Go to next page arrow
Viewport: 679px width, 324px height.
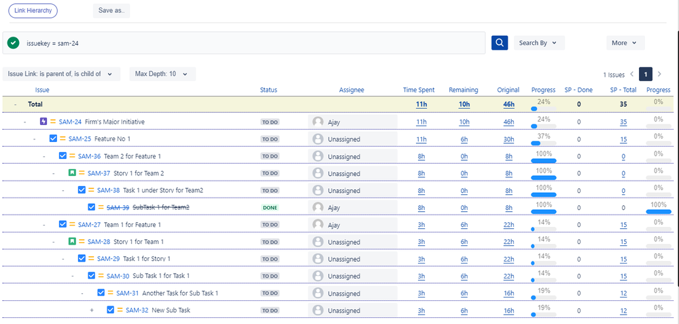point(659,74)
